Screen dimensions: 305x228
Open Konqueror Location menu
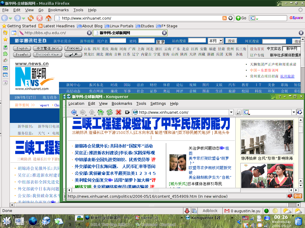coord(76,104)
